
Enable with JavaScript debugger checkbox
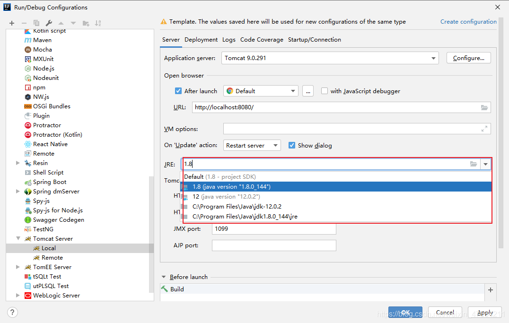[325, 91]
